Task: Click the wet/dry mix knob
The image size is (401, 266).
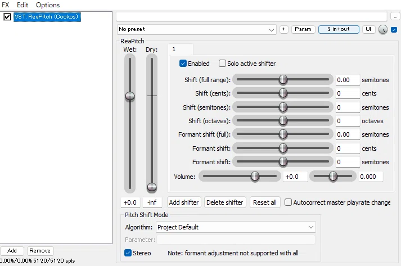Action: click(x=383, y=30)
